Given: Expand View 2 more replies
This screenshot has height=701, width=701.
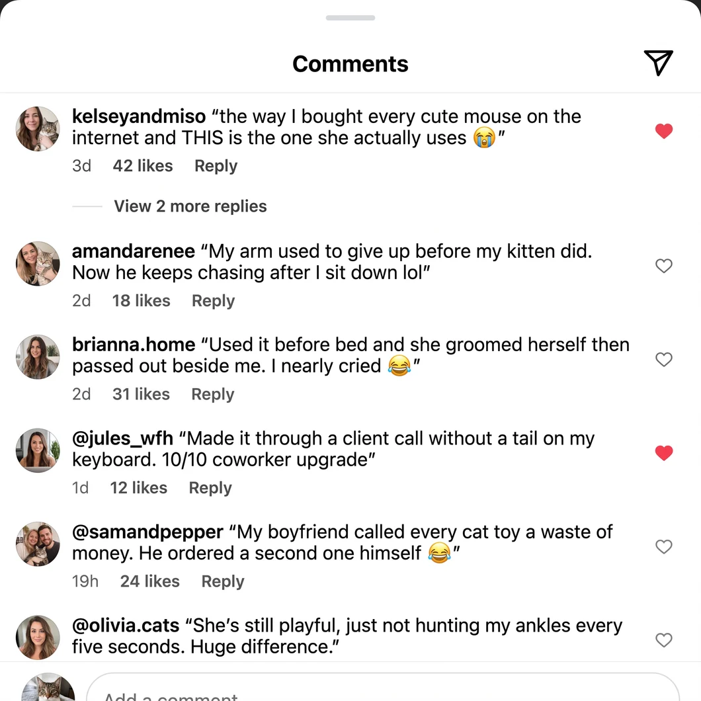Looking at the screenshot, I should pyautogui.click(x=190, y=206).
